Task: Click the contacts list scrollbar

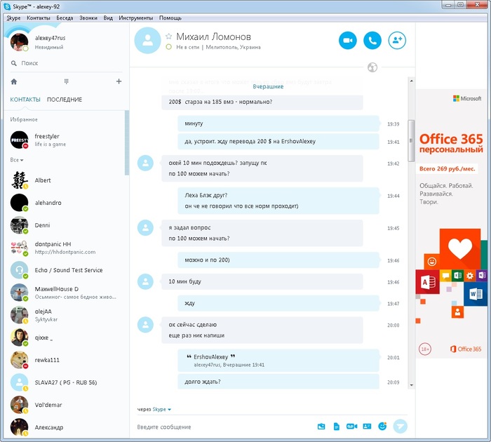Action: (127, 143)
